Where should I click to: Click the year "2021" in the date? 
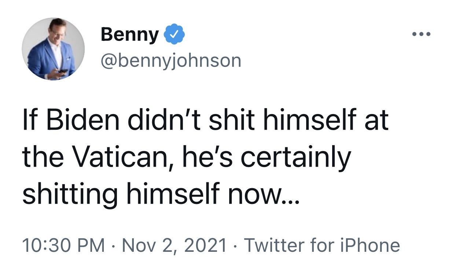(207, 245)
